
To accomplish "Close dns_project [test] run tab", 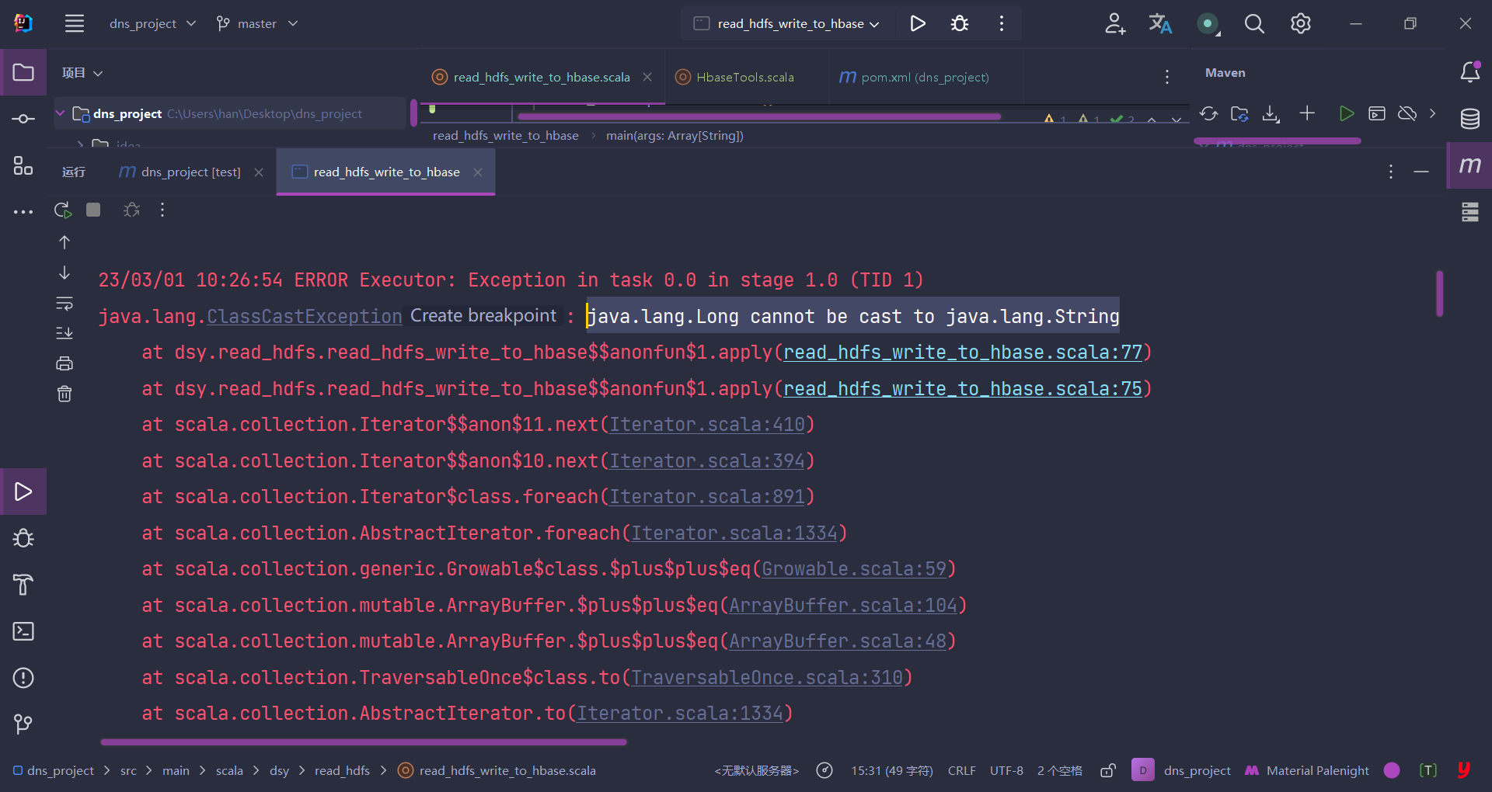I will point(259,172).
